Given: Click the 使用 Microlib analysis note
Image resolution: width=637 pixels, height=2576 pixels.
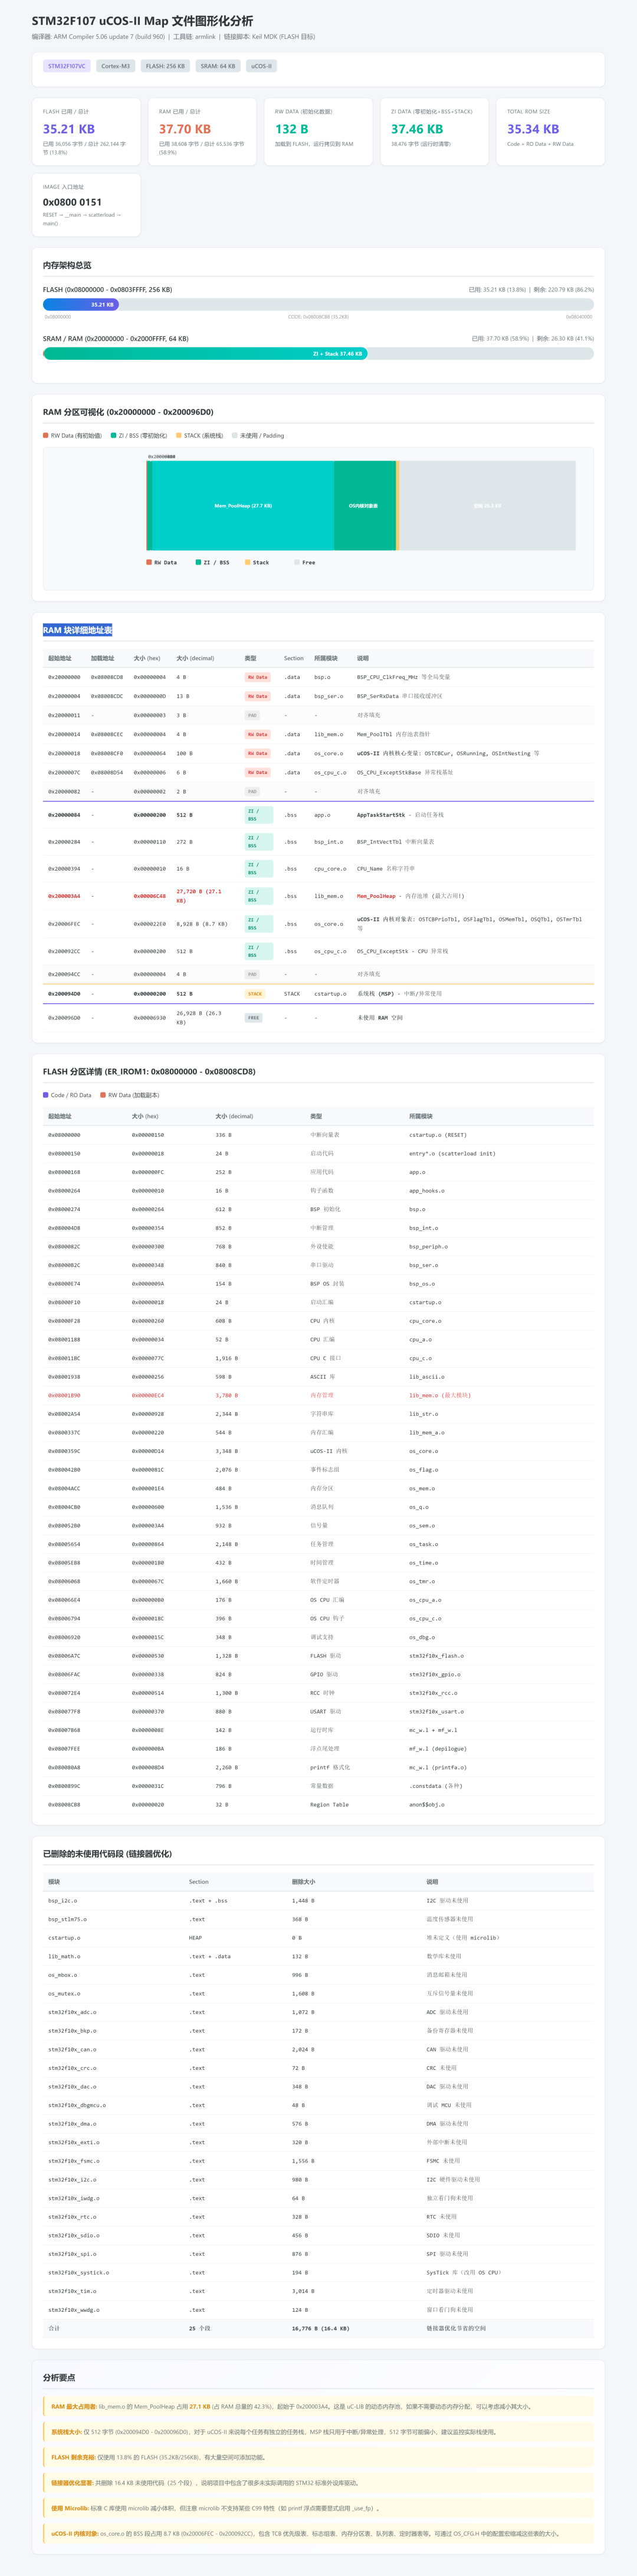Looking at the screenshot, I should (319, 2508).
